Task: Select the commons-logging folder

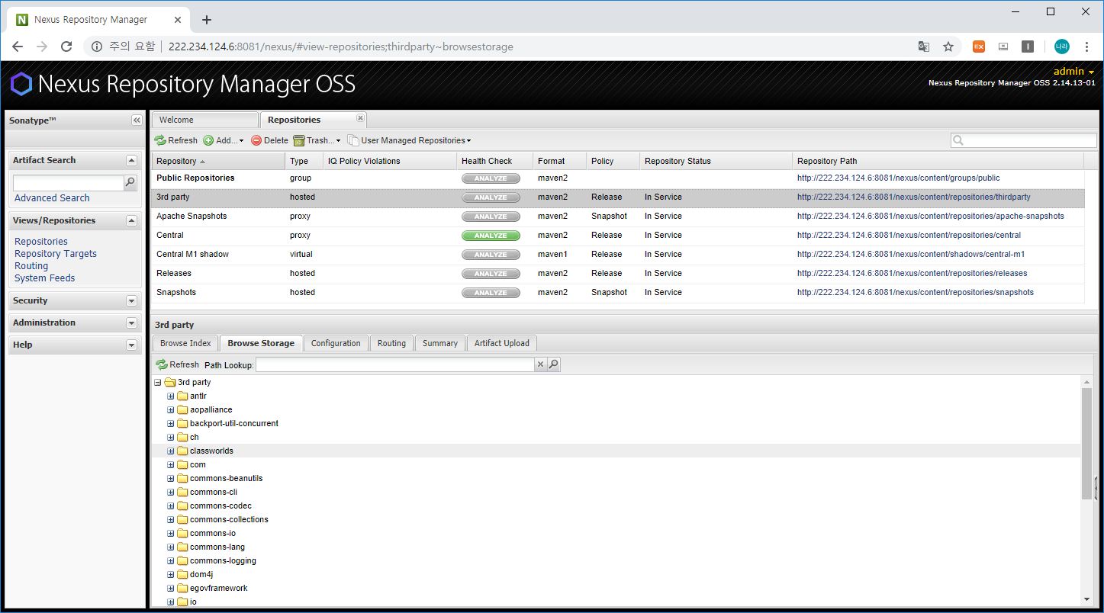Action: [x=223, y=561]
